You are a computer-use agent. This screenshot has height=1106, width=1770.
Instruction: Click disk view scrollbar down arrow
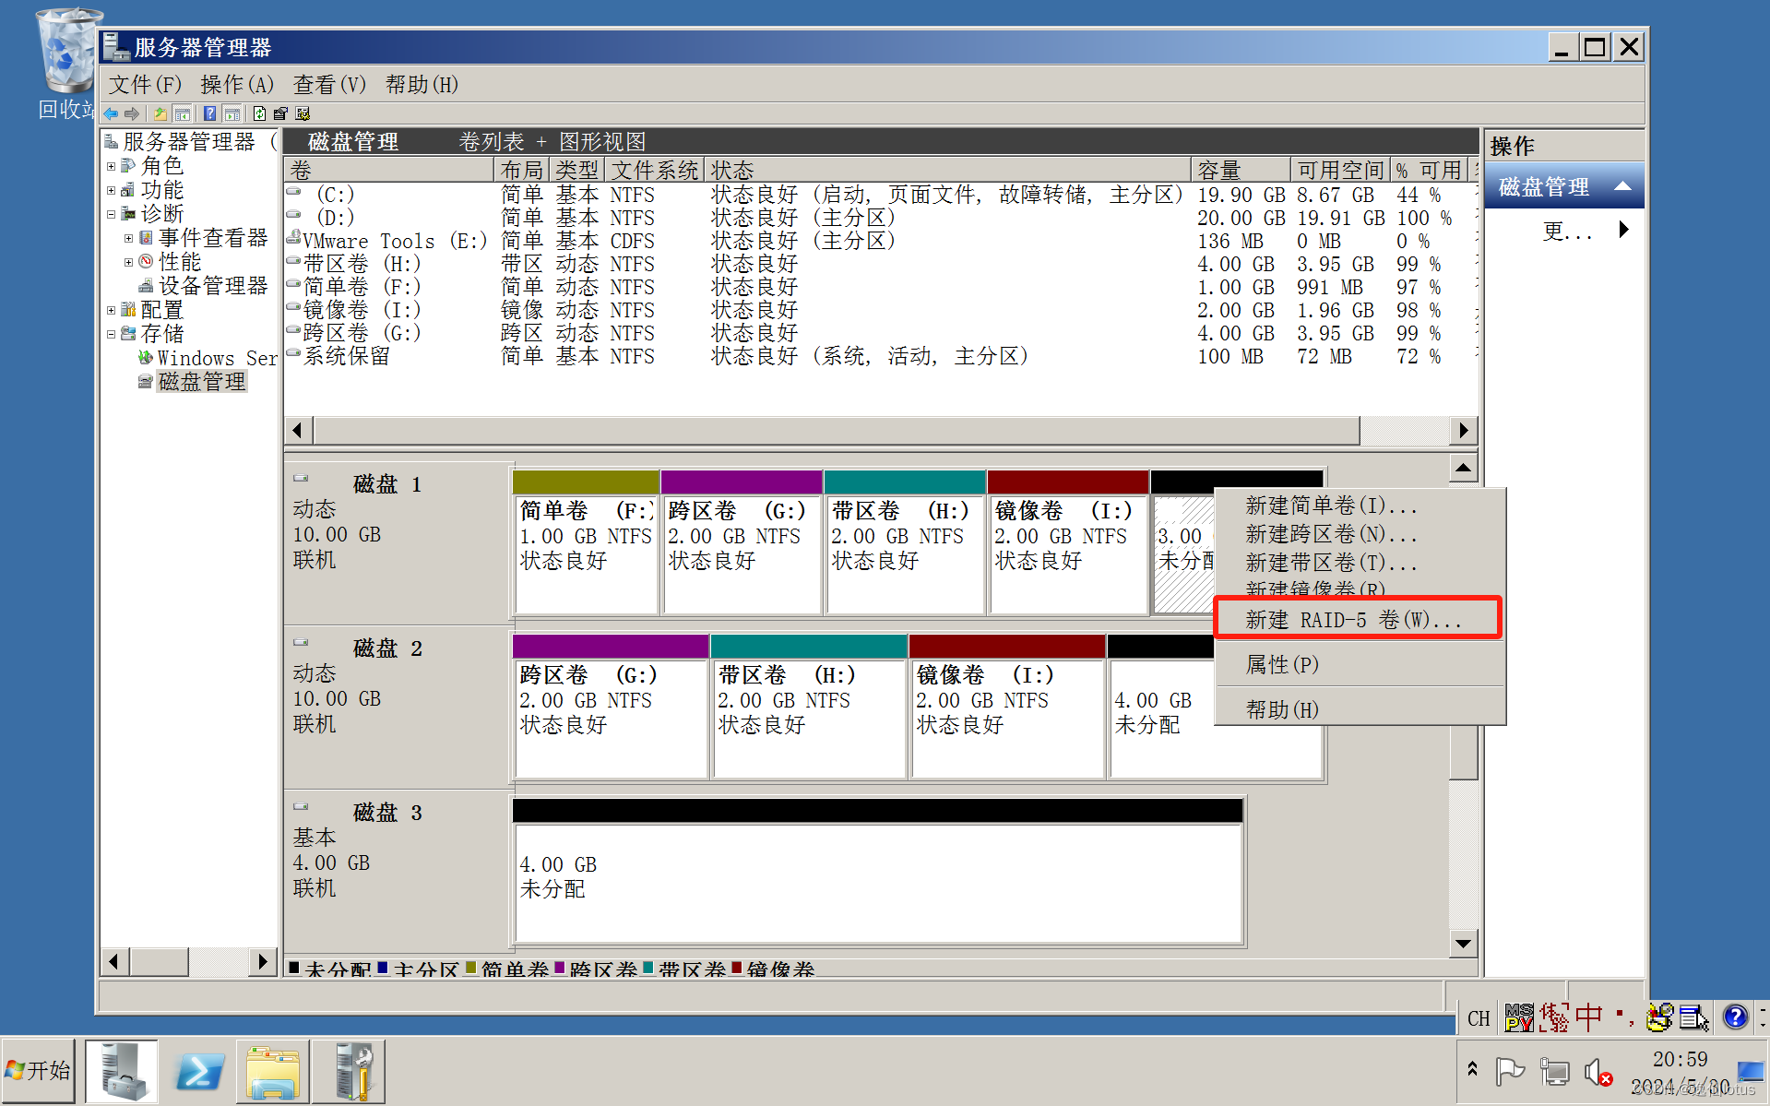point(1464,943)
